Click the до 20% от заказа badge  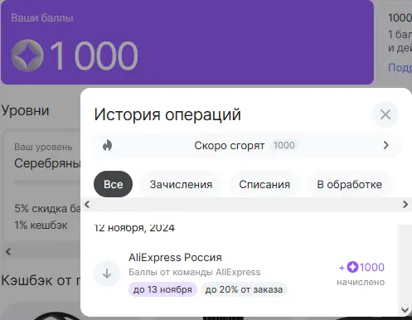coord(244,289)
